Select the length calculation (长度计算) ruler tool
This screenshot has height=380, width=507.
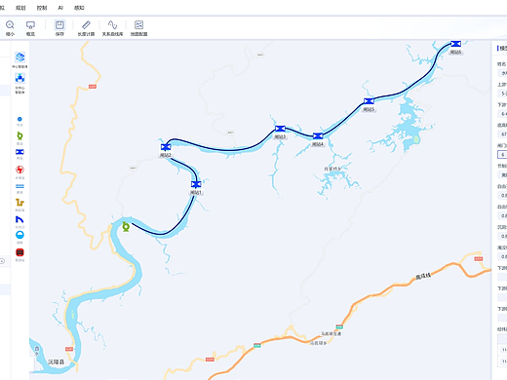[x=86, y=25]
